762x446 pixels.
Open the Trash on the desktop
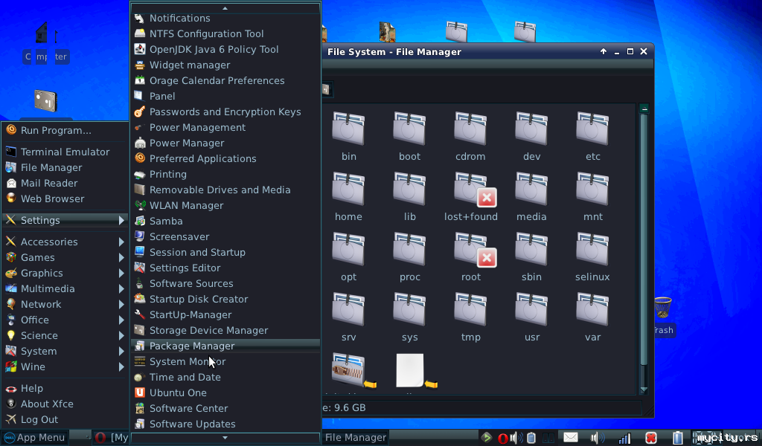[x=662, y=312]
